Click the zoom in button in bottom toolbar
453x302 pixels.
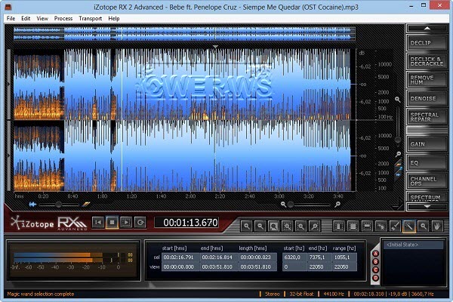246,226
